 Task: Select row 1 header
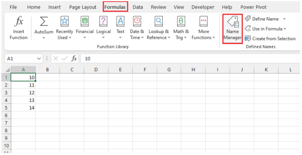pyautogui.click(x=6, y=78)
